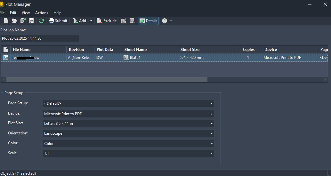
Task: Open the Scale dropdown
Action: (128, 153)
